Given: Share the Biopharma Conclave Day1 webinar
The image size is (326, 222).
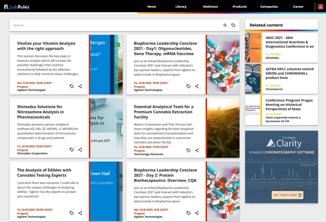Looking at the screenshot, I should pyautogui.click(x=197, y=87).
